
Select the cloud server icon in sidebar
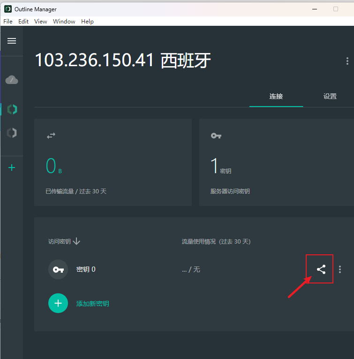click(12, 80)
